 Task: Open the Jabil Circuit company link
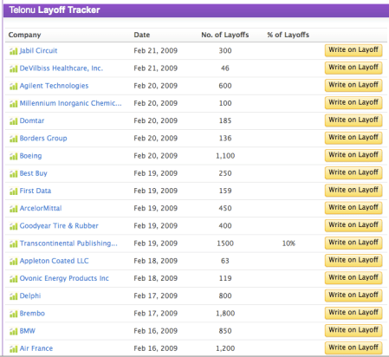(x=38, y=51)
